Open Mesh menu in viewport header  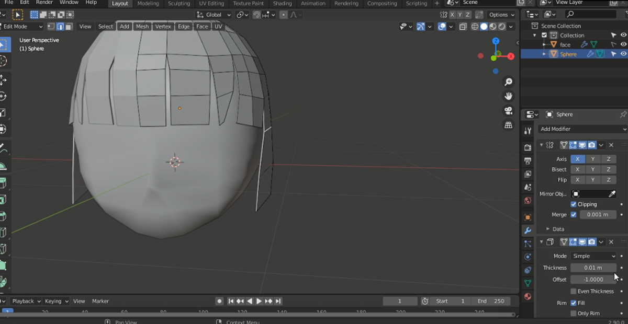142,27
